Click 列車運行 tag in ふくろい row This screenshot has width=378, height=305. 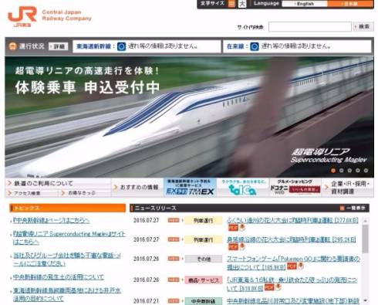click(204, 221)
